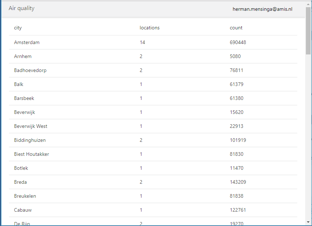Select the Beverwijk row
This screenshot has height=226, width=312.
pyautogui.click(x=24, y=112)
